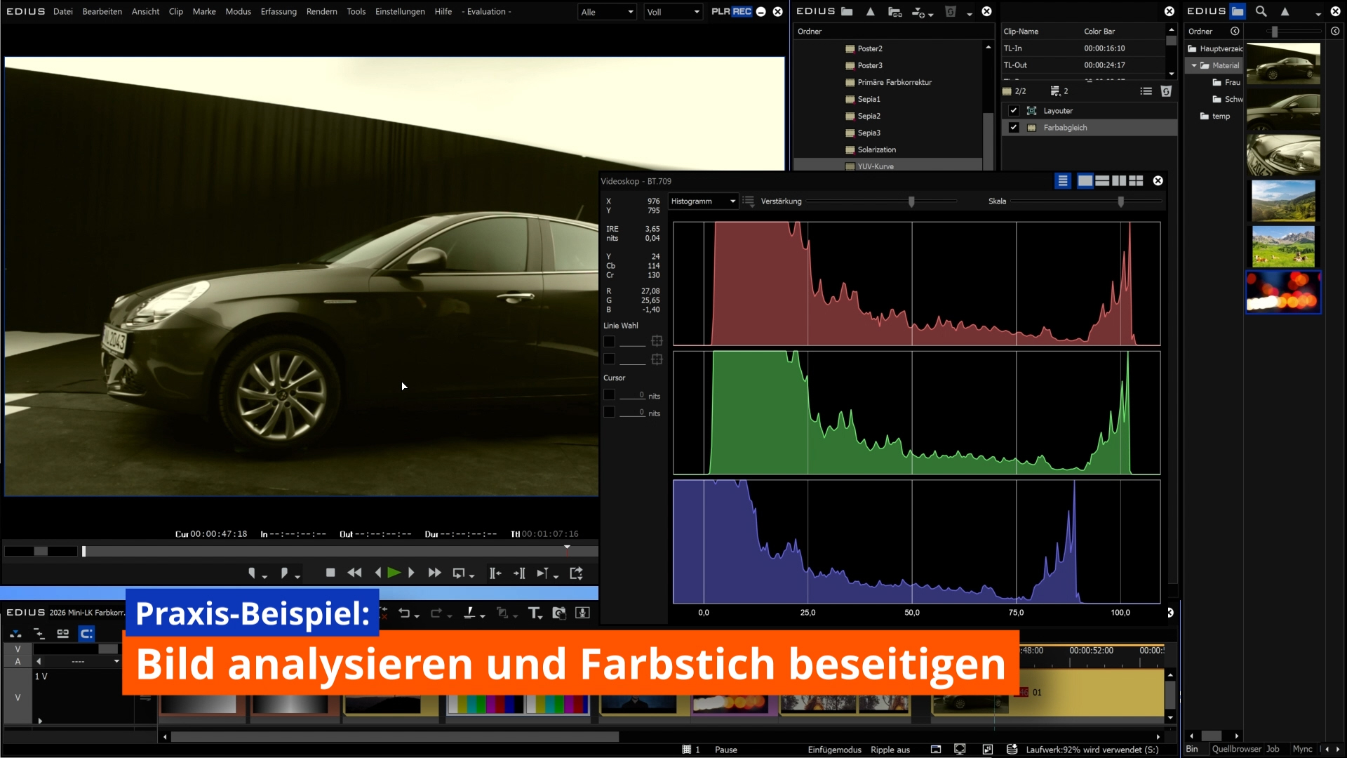Viewport: 1347px width, 758px height.
Task: Disable the Farbabgleich filter checkbox
Action: tap(1013, 128)
